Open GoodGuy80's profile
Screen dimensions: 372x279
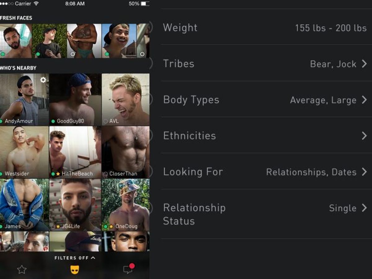pyautogui.click(x=75, y=99)
